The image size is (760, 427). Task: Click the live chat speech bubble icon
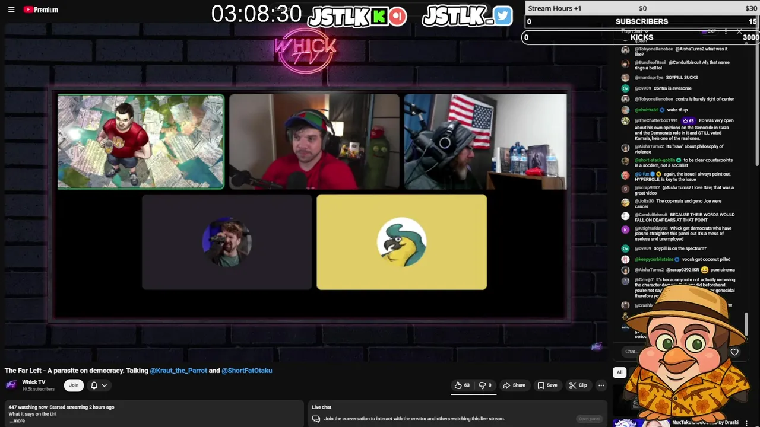[x=316, y=419]
